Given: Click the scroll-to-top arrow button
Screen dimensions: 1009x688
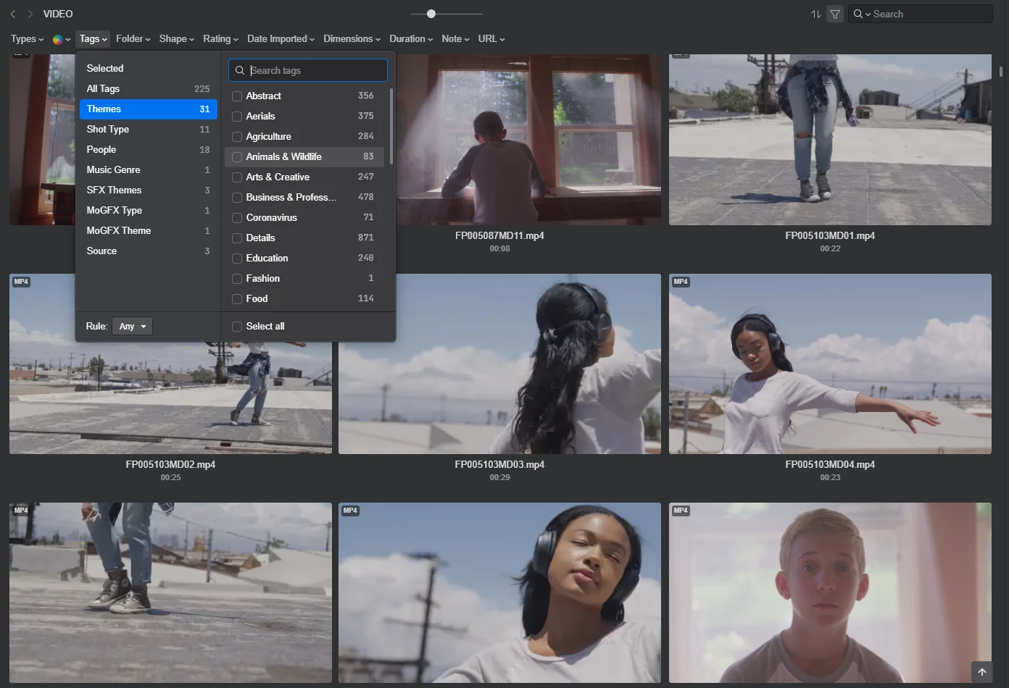Looking at the screenshot, I should coord(981,672).
